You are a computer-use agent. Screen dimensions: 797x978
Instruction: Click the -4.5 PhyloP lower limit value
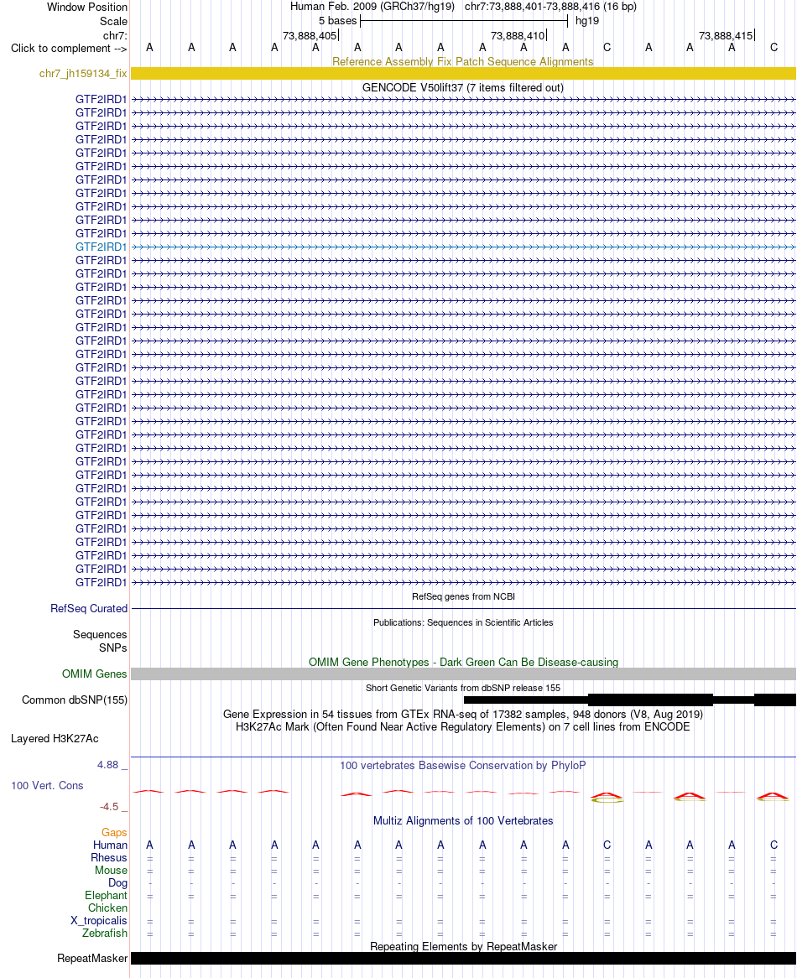(109, 807)
